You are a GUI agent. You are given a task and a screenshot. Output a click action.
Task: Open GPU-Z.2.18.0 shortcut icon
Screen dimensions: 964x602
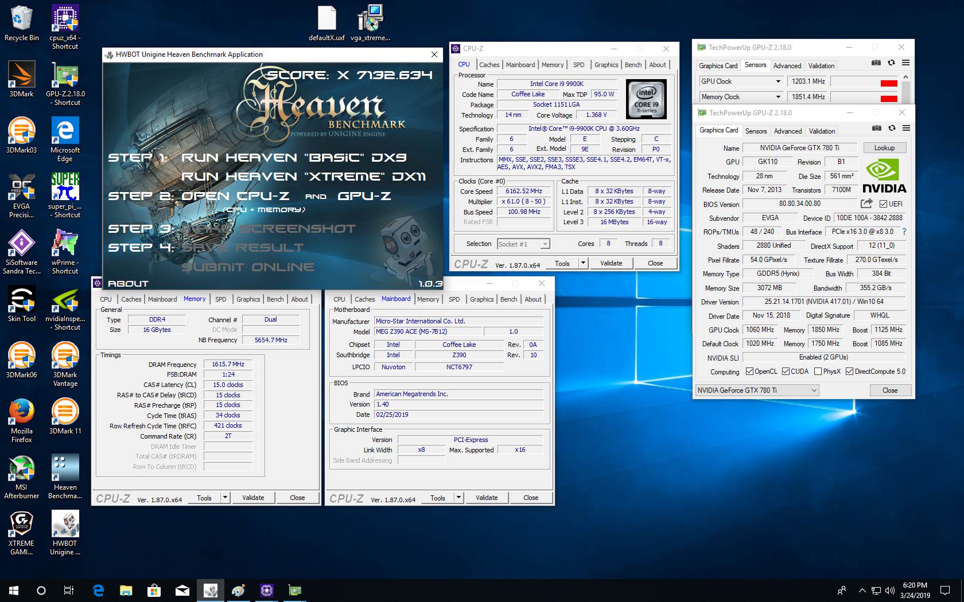pyautogui.click(x=65, y=83)
